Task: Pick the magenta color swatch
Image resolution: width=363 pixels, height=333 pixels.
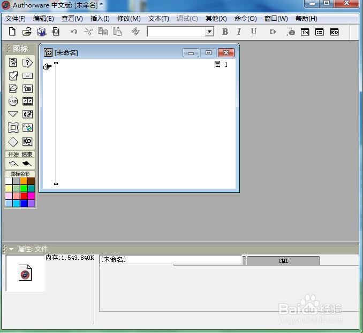Action: tap(31, 196)
